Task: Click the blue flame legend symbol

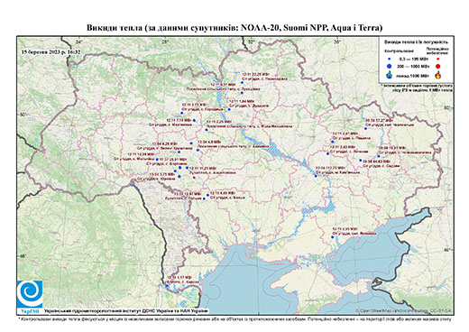Action: pyautogui.click(x=390, y=75)
